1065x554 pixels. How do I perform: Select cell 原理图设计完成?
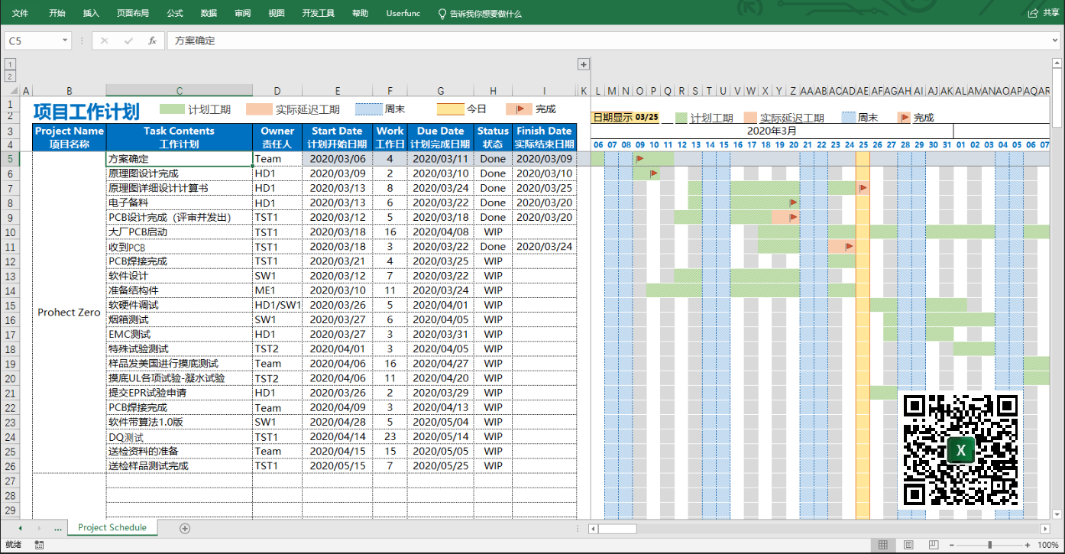[180, 173]
